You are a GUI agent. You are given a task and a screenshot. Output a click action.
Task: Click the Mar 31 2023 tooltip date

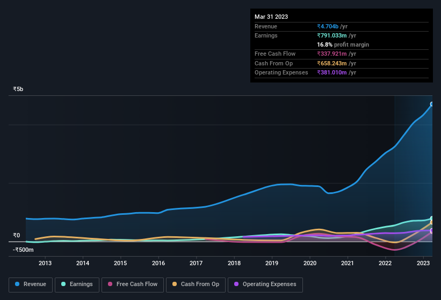point(271,17)
